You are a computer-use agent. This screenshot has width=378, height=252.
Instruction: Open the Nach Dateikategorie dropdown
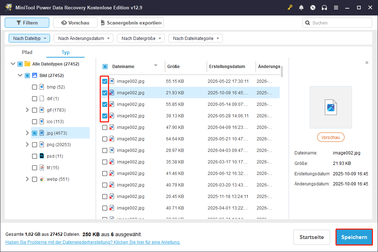click(195, 39)
